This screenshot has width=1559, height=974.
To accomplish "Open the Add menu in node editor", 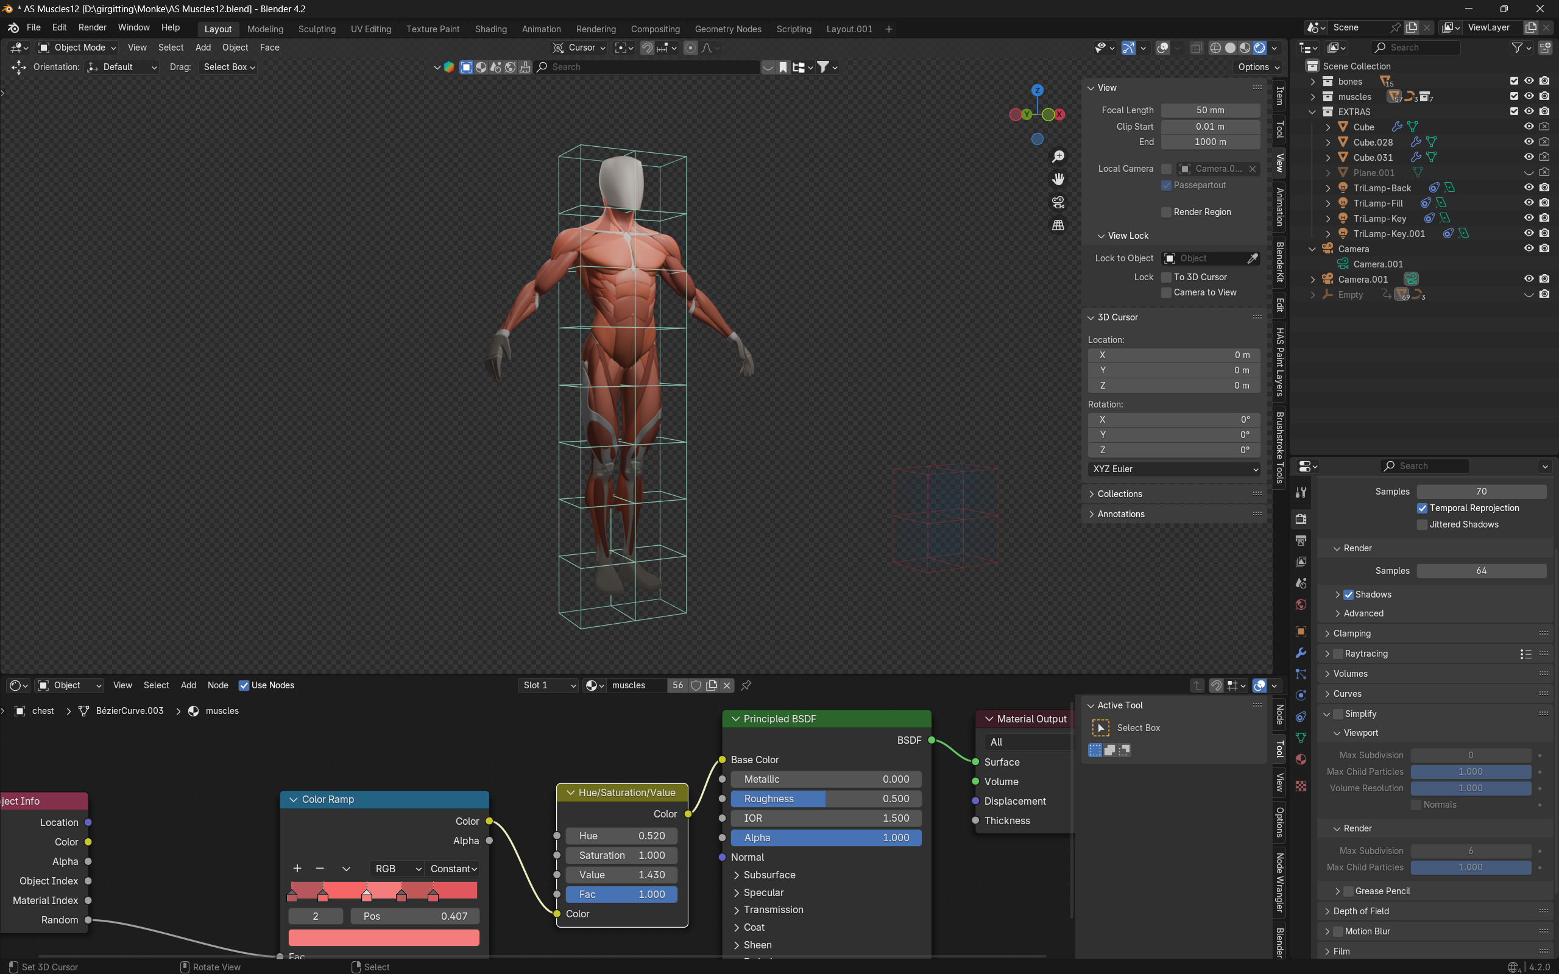I will (188, 685).
